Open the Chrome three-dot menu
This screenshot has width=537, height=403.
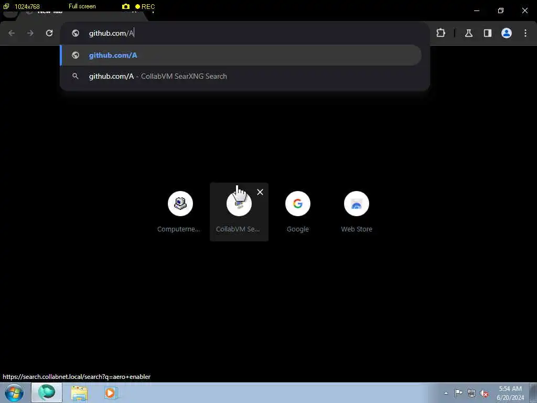525,33
